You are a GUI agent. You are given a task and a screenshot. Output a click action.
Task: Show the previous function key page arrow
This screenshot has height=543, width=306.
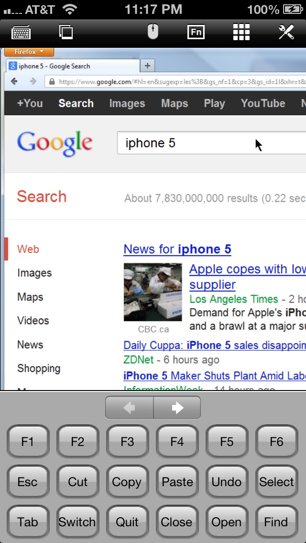pos(129,408)
